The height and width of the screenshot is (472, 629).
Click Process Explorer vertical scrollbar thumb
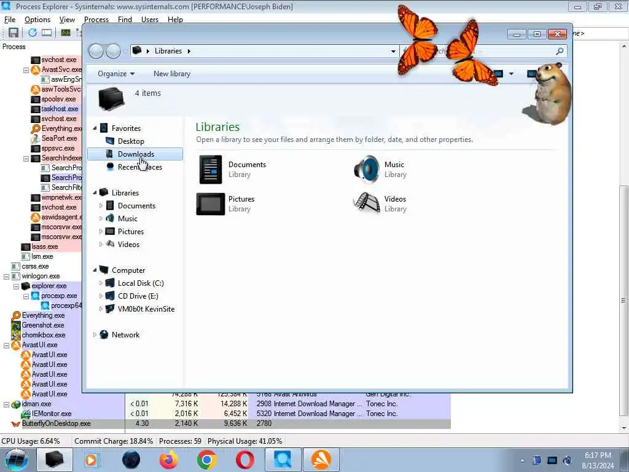click(623, 300)
